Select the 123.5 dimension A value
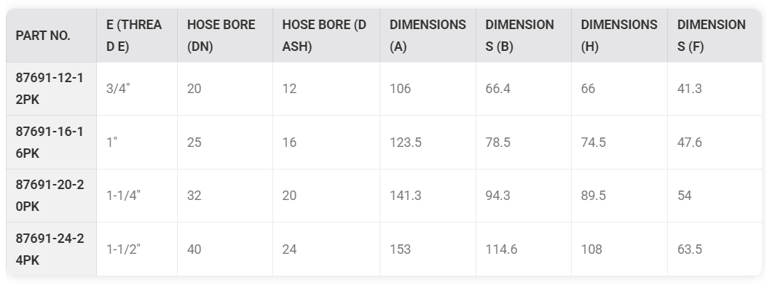 (x=406, y=143)
